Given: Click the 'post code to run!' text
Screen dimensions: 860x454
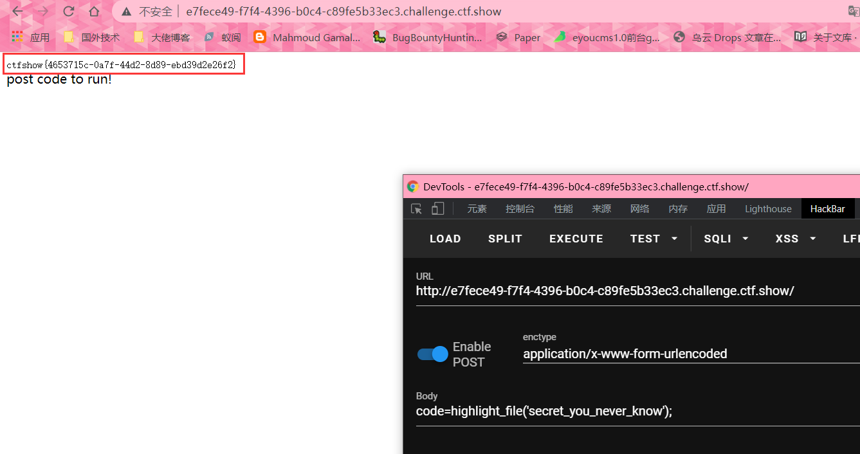Looking at the screenshot, I should point(59,80).
